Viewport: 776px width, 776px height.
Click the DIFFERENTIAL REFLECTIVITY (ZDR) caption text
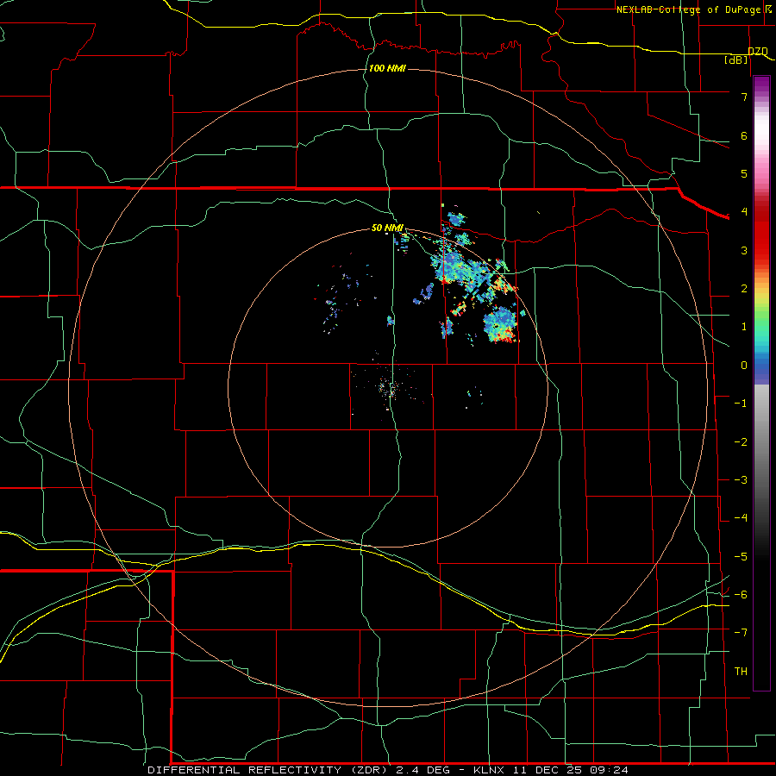click(x=269, y=770)
